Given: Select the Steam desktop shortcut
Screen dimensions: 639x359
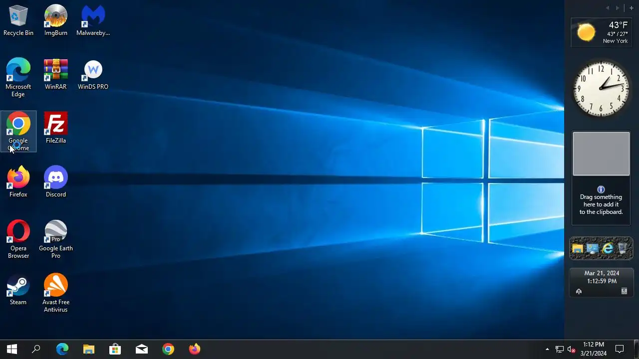Looking at the screenshot, I should pos(18,290).
